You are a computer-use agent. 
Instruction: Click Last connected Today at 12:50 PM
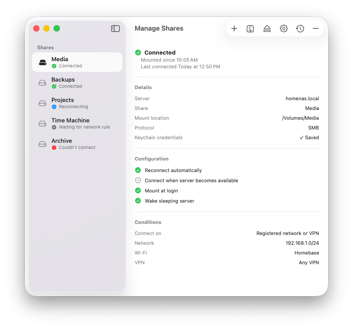tap(181, 67)
